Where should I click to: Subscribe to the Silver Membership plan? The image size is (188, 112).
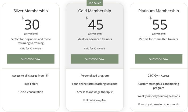pos(31,59)
